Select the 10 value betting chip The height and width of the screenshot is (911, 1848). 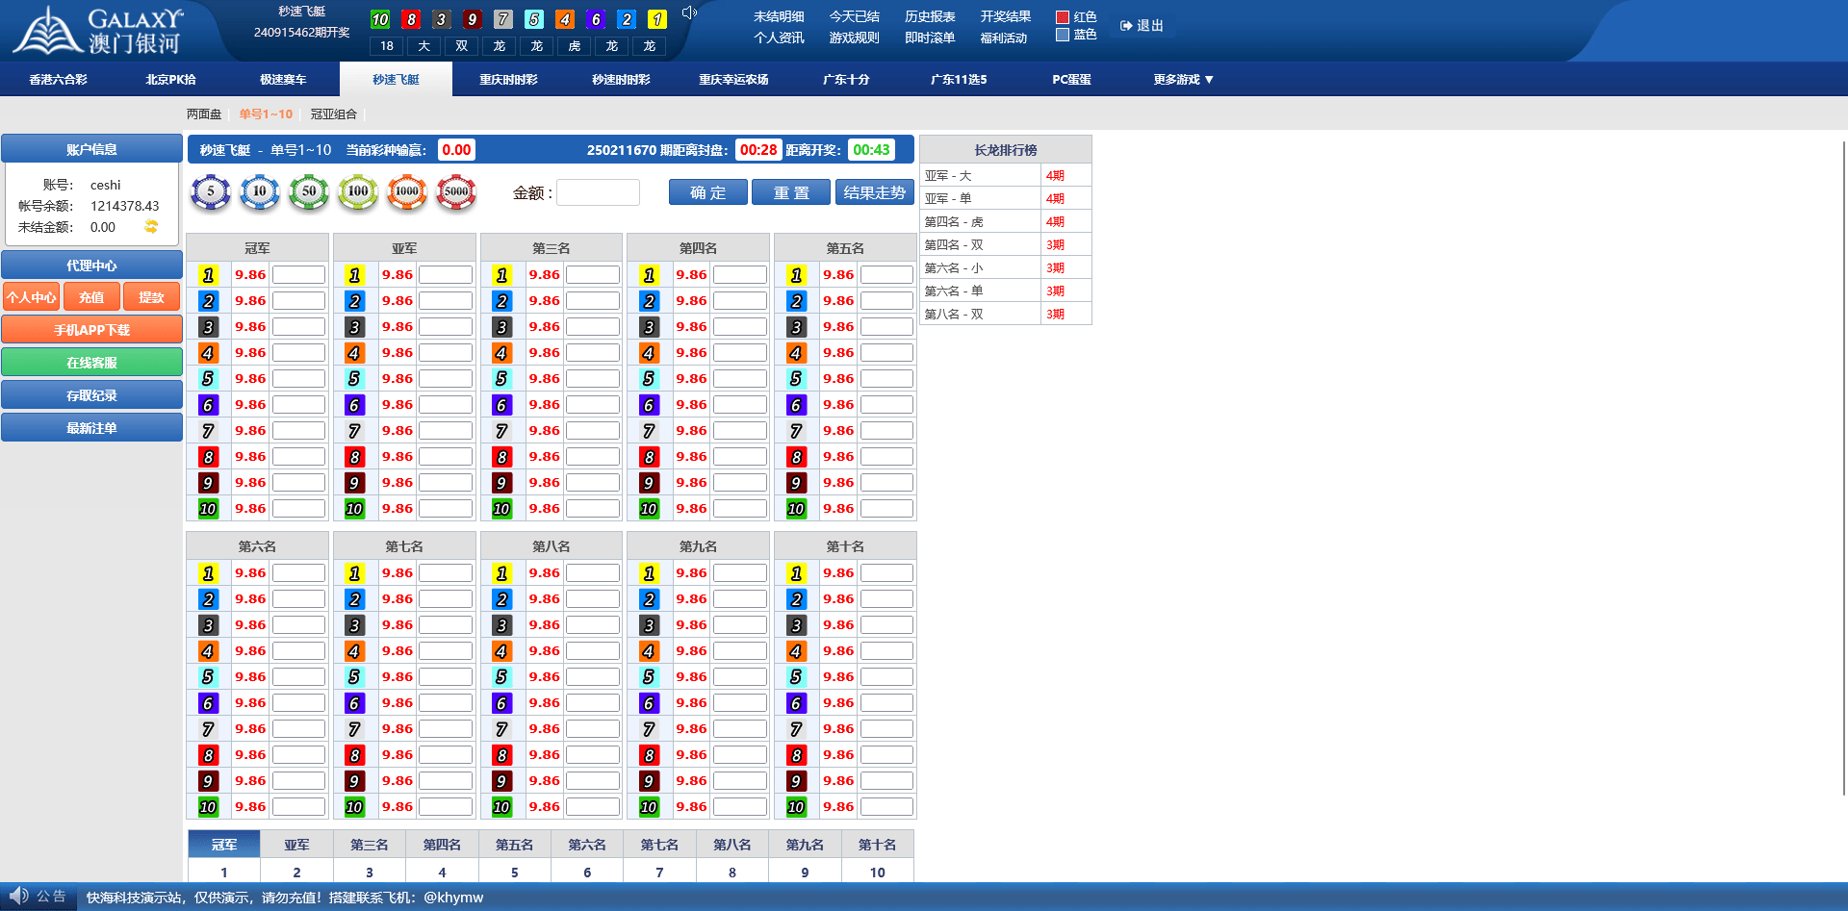point(260,191)
